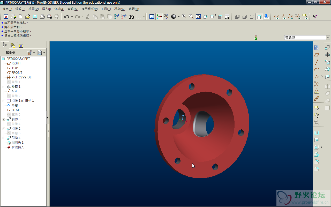Select the Extrude tool
The width and height of the screenshot is (331, 207).
327,48
